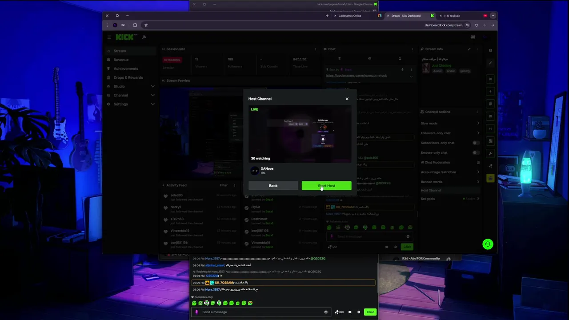Click the pin icon beside Kick logo
This screenshot has height=320, width=569.
tap(144, 37)
